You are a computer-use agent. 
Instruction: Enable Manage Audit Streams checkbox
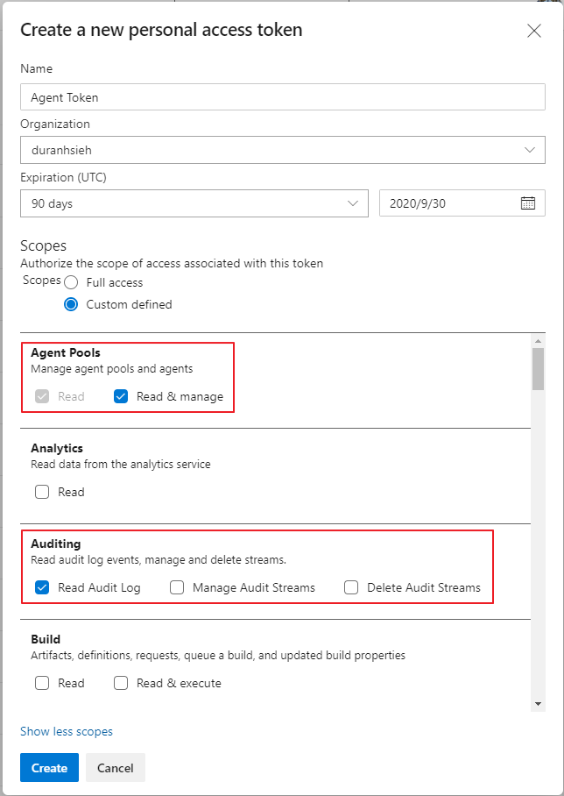click(x=177, y=587)
